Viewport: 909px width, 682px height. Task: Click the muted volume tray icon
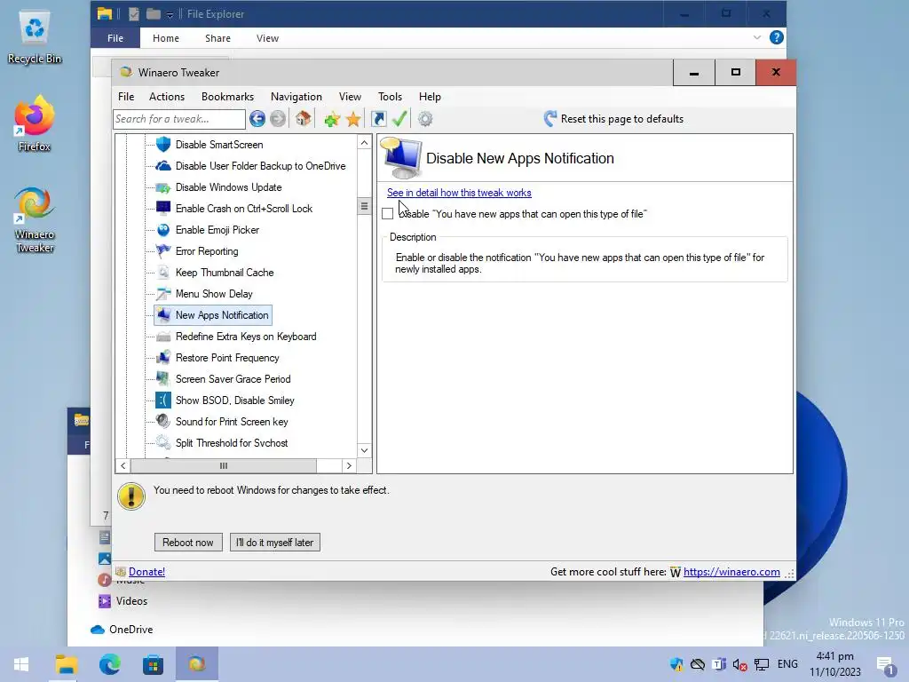pyautogui.click(x=739, y=664)
